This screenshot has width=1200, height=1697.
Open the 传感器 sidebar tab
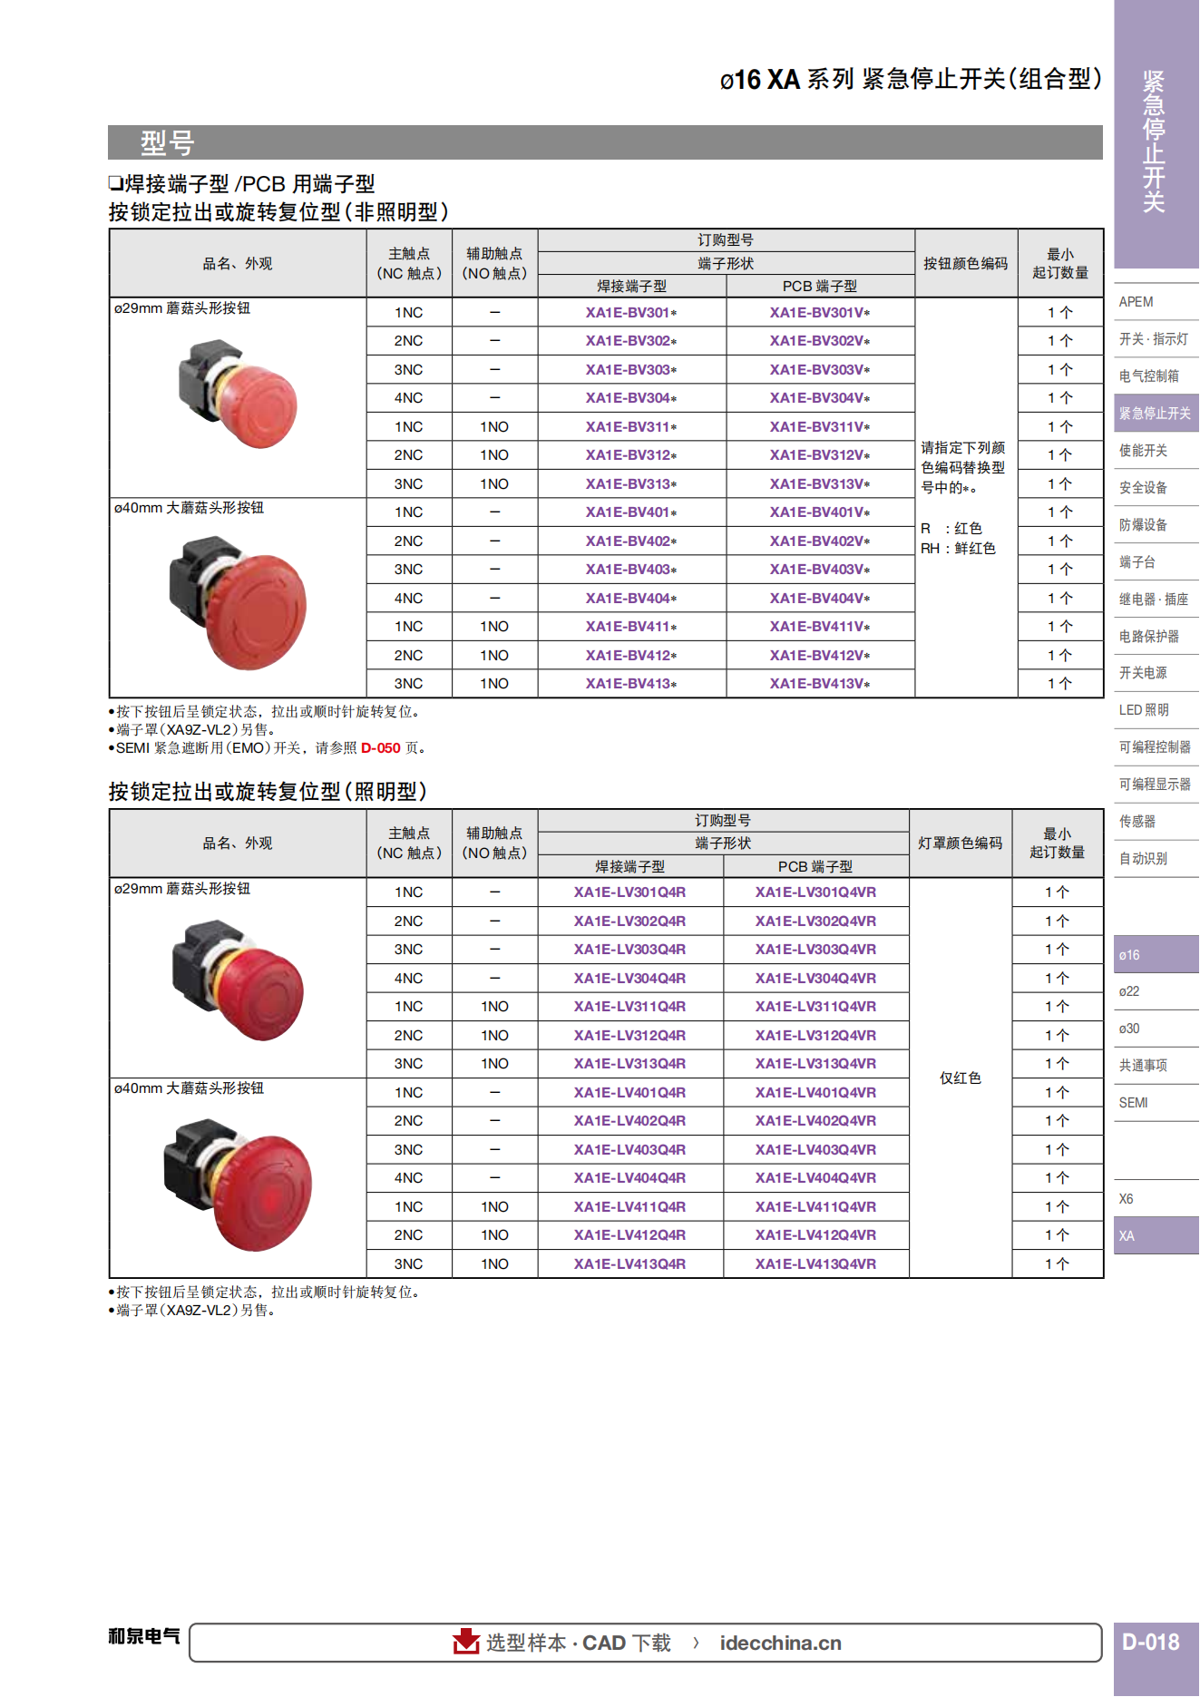[1156, 822]
